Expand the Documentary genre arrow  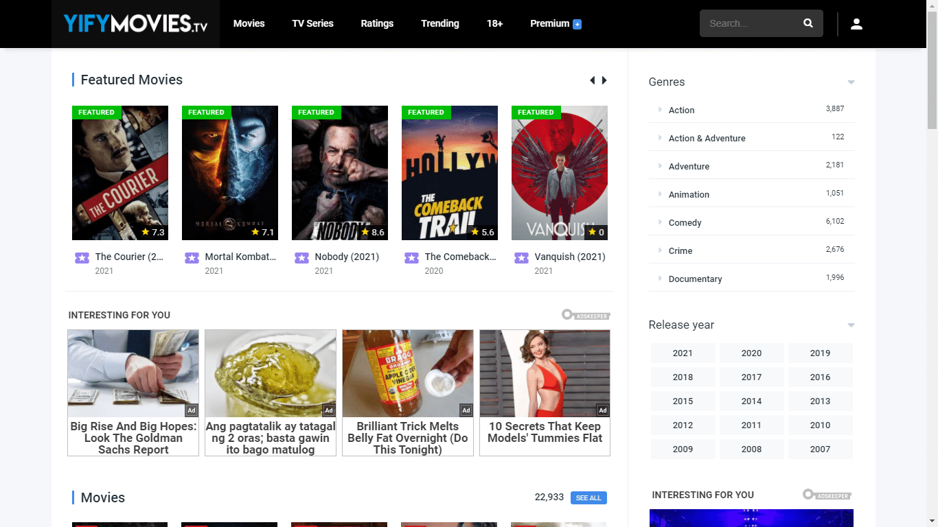(x=660, y=279)
